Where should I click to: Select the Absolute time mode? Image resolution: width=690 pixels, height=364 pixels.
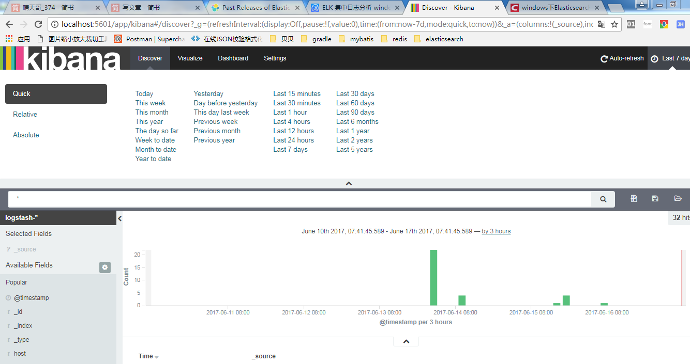[x=26, y=135]
